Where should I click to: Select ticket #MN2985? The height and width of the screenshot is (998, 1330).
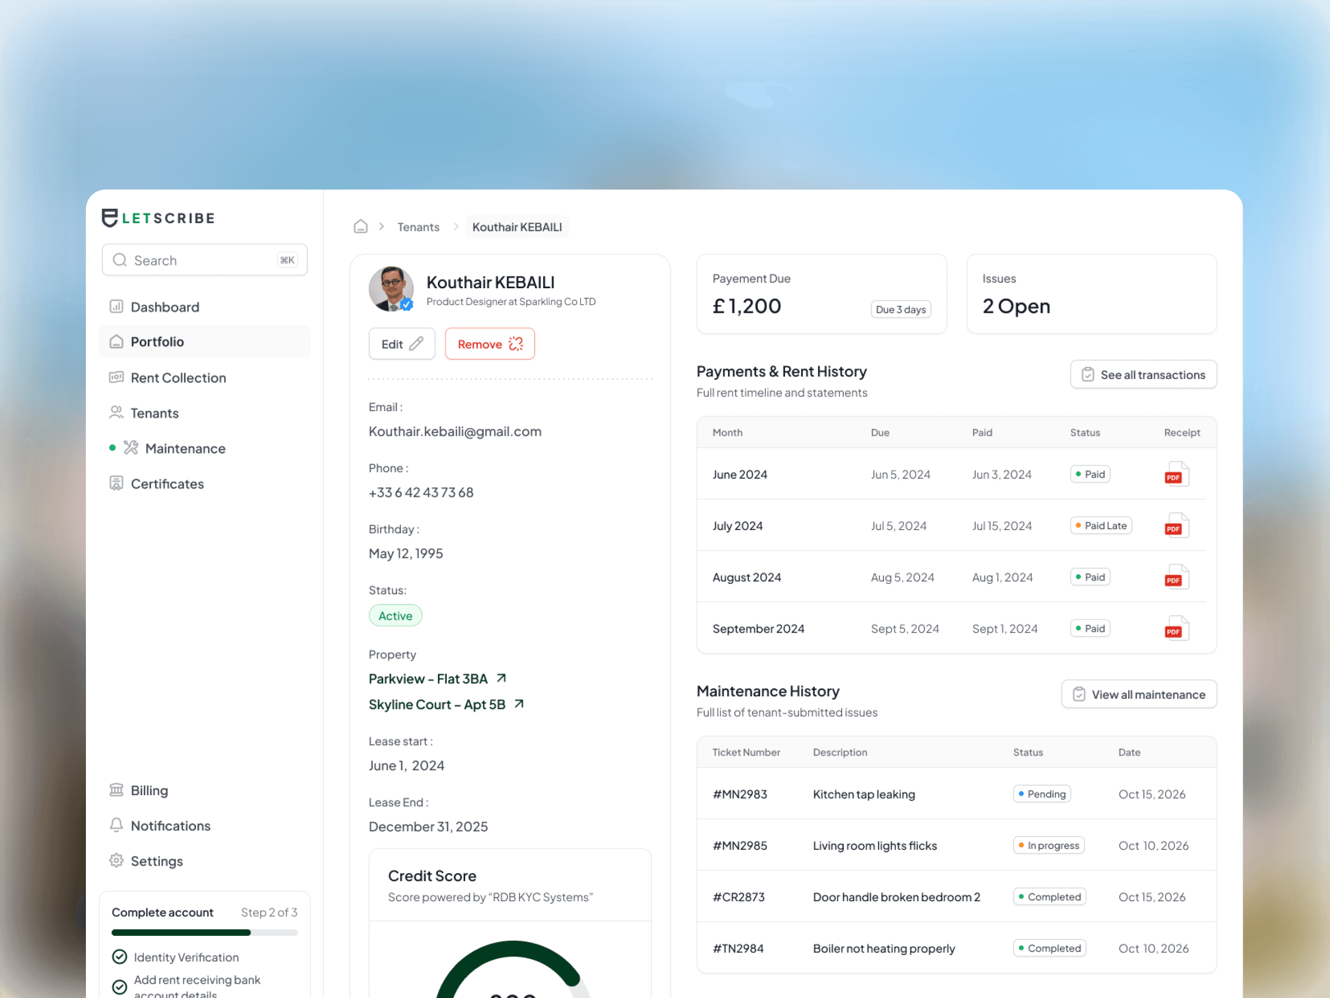click(x=957, y=845)
